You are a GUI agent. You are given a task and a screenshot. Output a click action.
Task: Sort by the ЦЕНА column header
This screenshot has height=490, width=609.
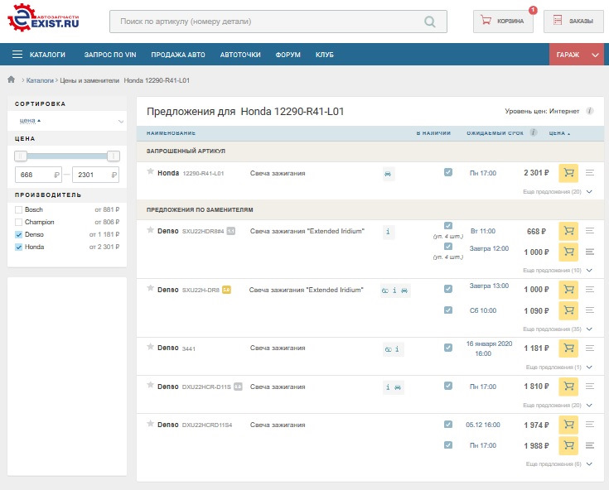pyautogui.click(x=559, y=133)
